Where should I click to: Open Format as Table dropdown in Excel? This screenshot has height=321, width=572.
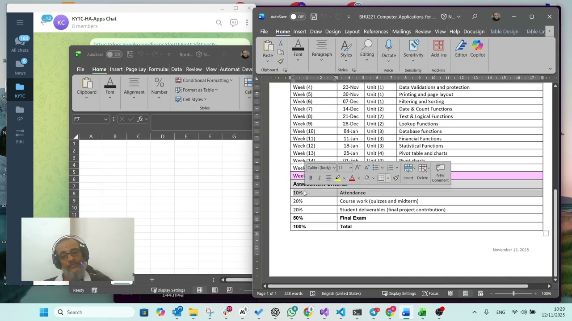click(x=196, y=90)
